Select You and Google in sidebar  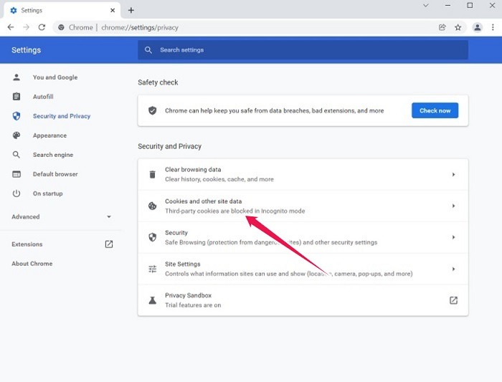tap(55, 77)
